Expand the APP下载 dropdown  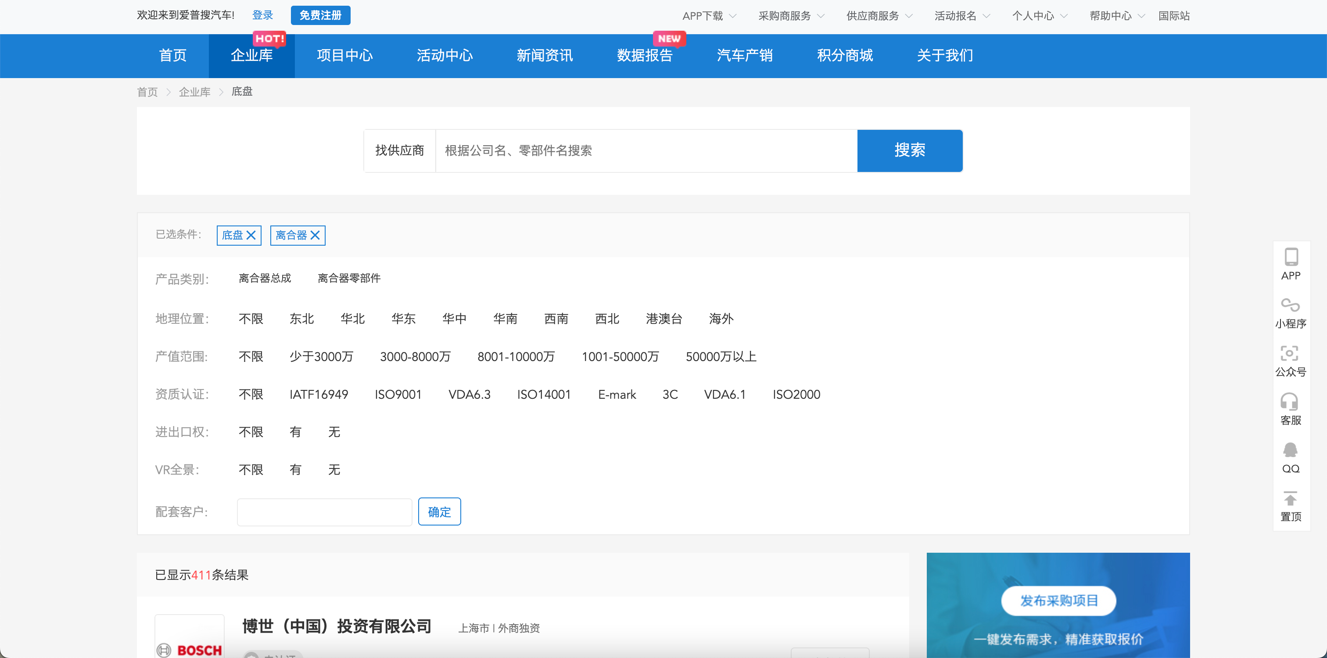tap(709, 16)
